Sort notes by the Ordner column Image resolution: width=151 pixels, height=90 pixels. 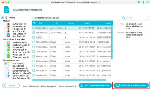[71, 23]
